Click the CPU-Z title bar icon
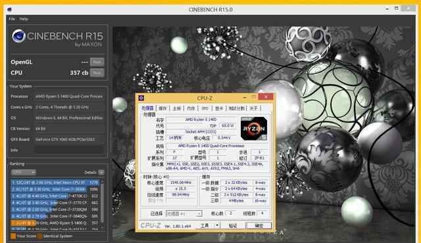The width and height of the screenshot is (421, 243). coord(141,98)
